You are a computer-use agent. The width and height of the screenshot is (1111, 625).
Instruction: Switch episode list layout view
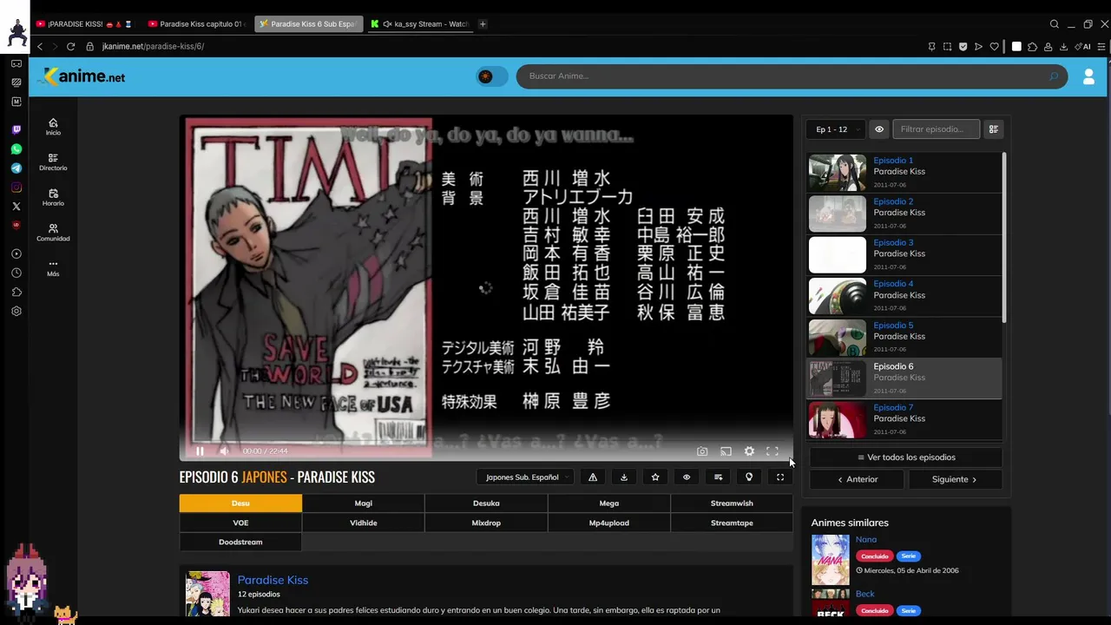click(x=994, y=129)
